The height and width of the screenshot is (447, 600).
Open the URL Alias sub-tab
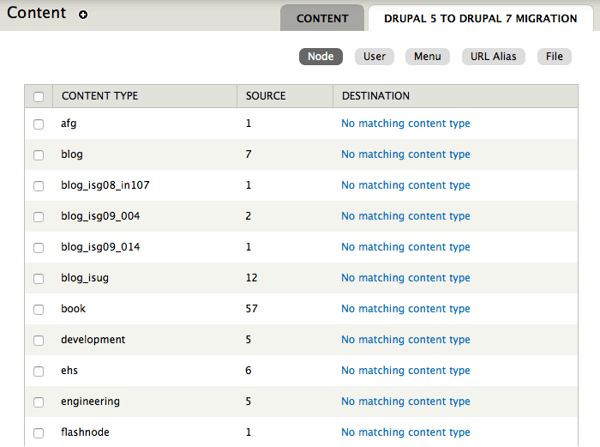click(493, 57)
